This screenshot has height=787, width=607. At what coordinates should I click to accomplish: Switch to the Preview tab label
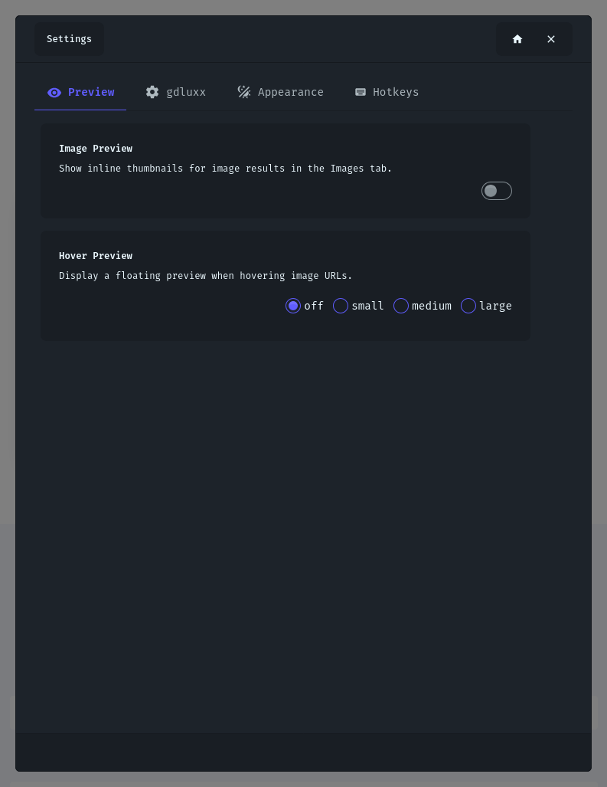91,92
